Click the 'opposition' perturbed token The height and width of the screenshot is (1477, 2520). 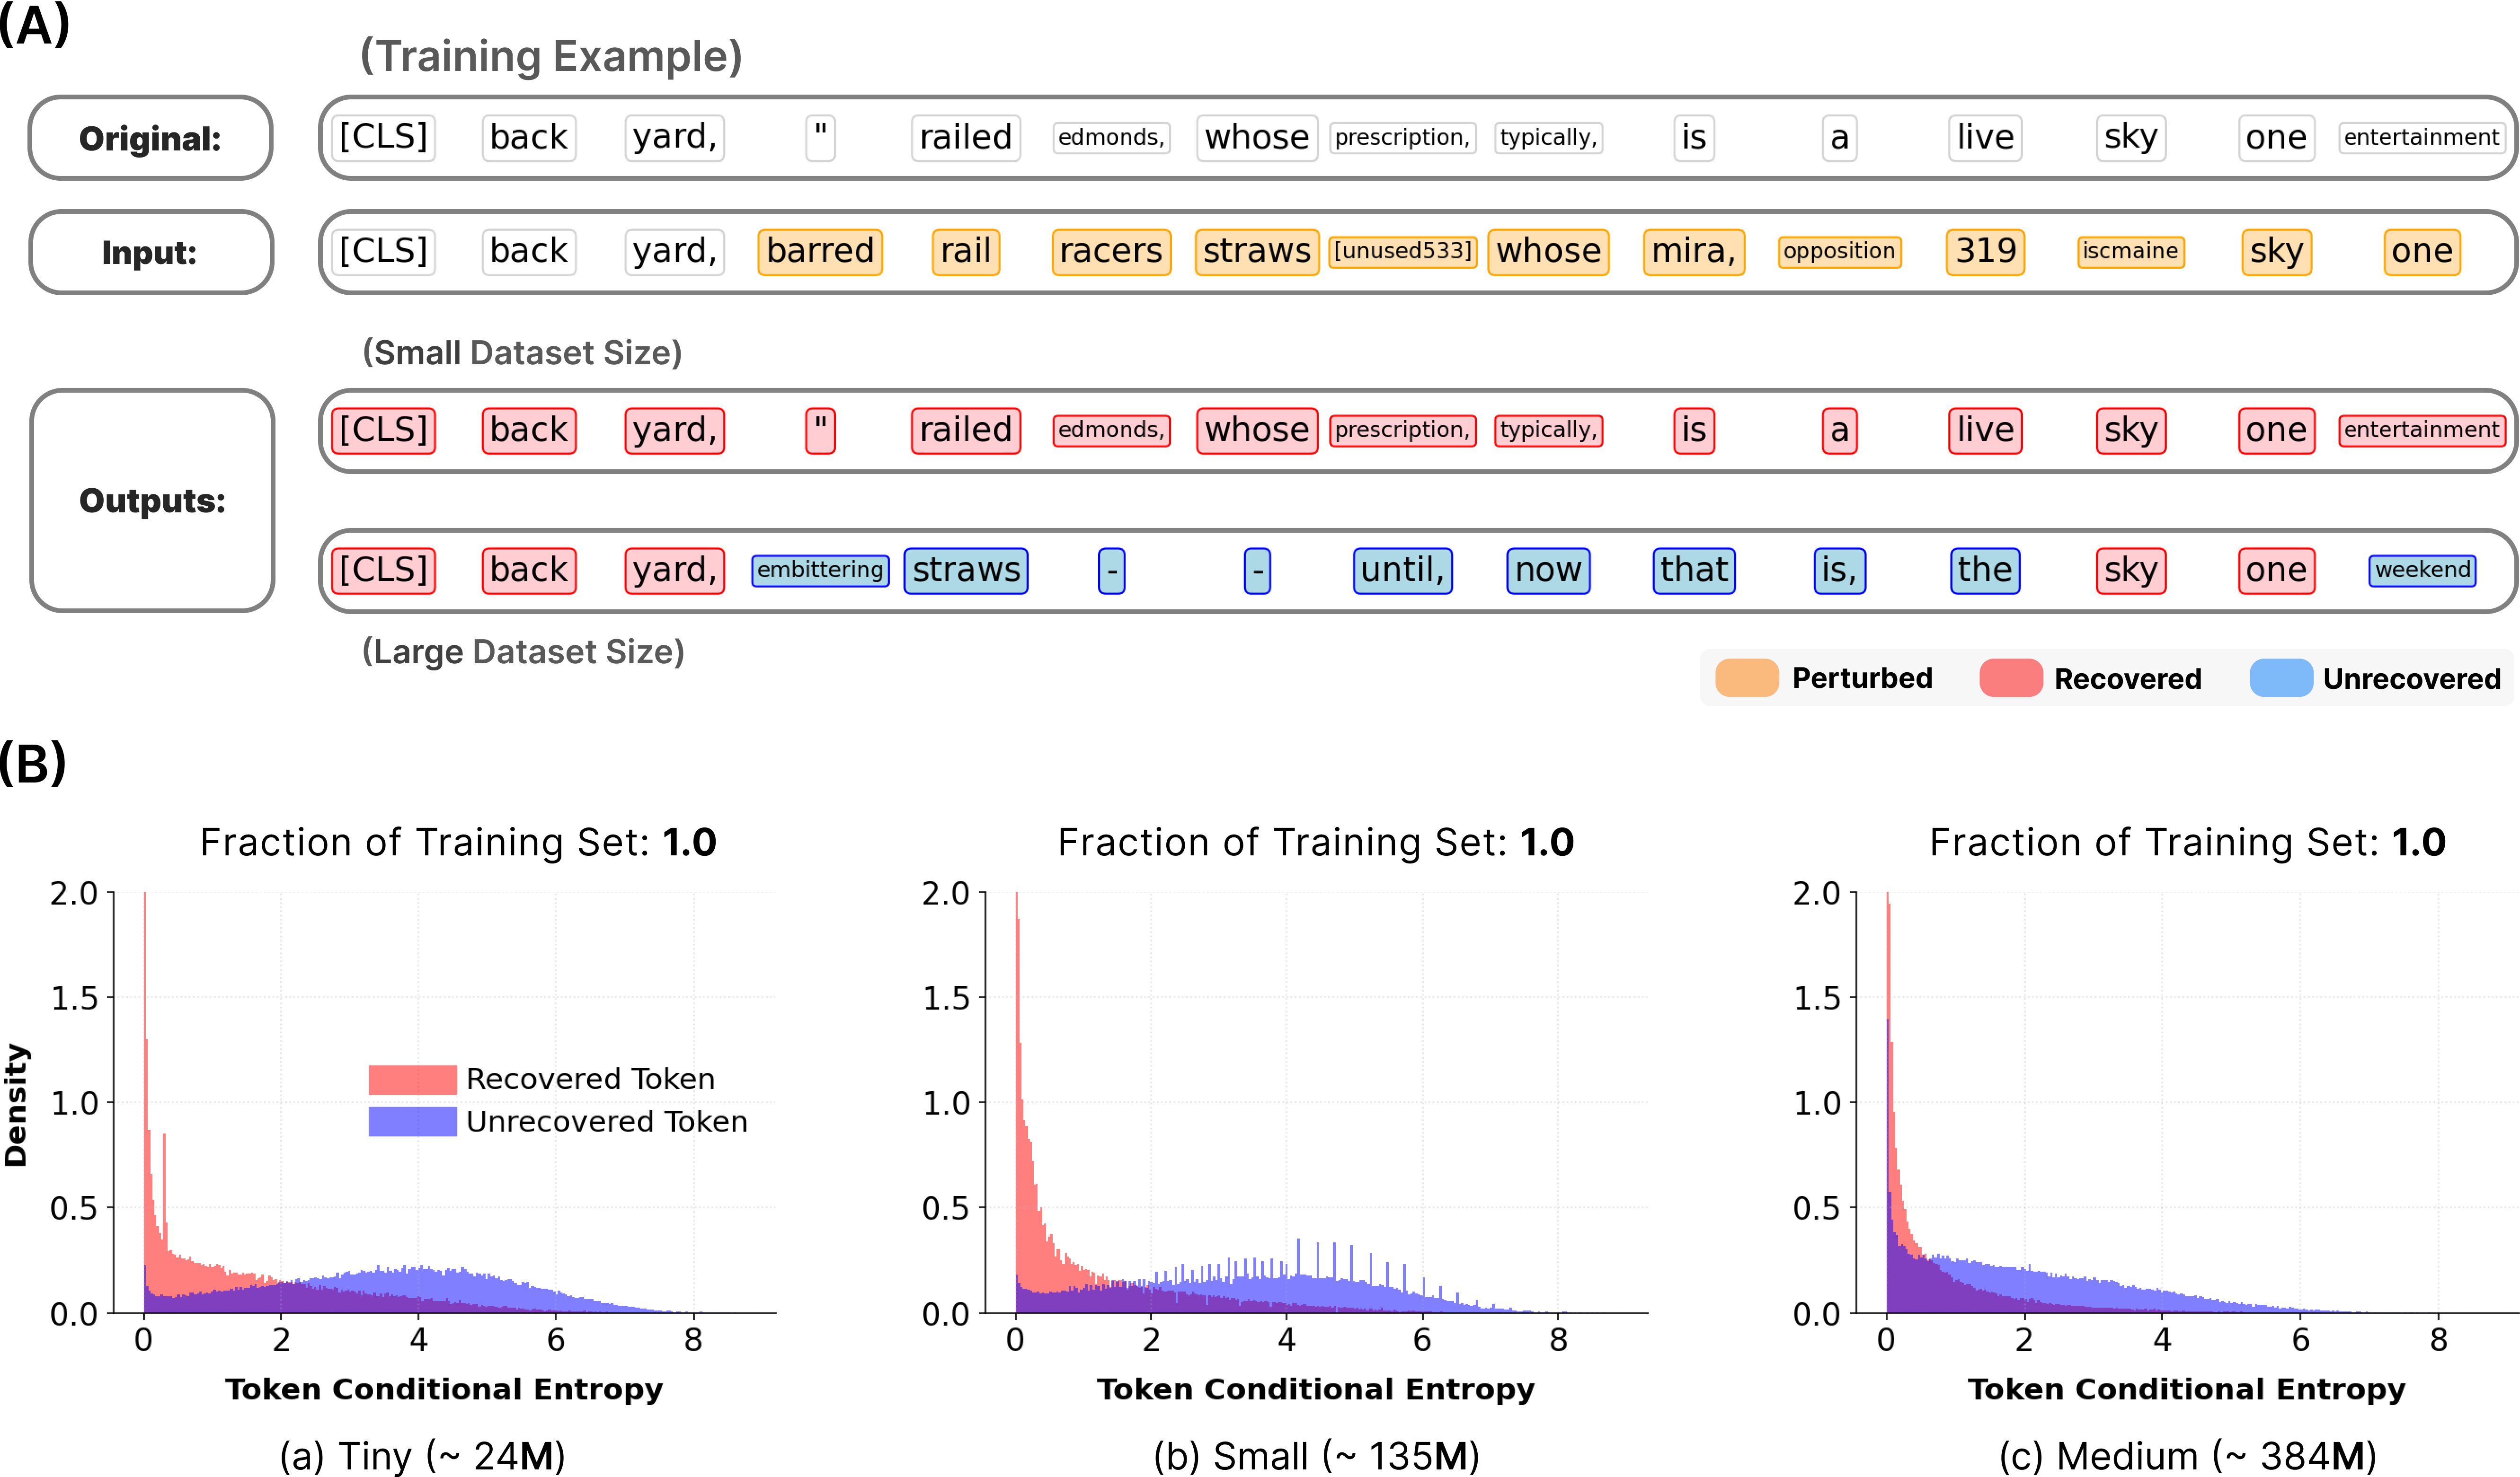pos(1839,251)
